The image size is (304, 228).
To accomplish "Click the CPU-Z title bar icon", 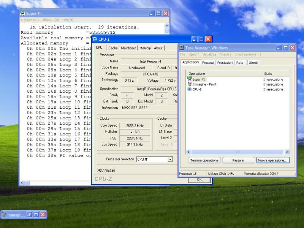I will point(95,39).
